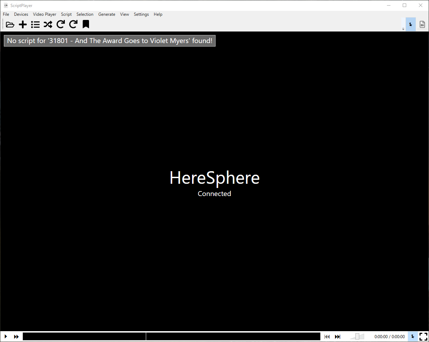429x342 pixels.
Task: Click the fast-forward double arrow button
Action: tap(16, 336)
